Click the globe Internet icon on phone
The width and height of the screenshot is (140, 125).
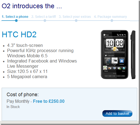tap(124, 68)
